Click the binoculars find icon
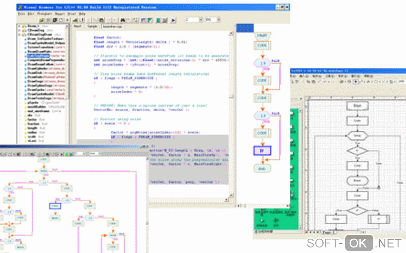 pyautogui.click(x=123, y=20)
